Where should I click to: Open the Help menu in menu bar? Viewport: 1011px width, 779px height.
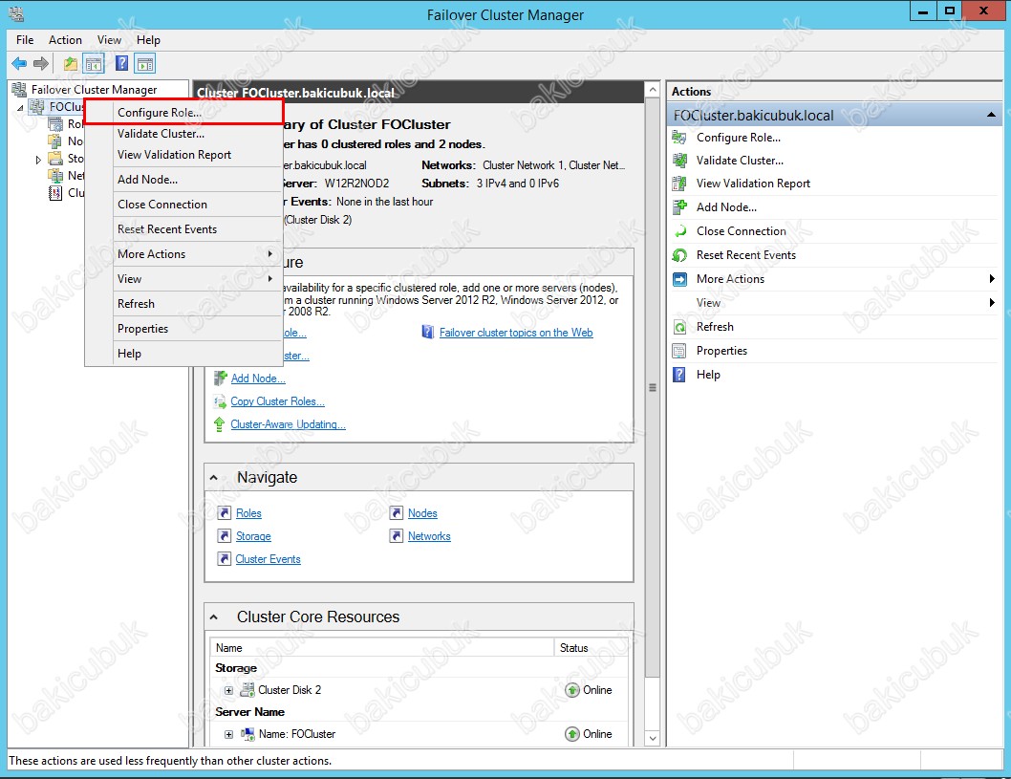(148, 40)
